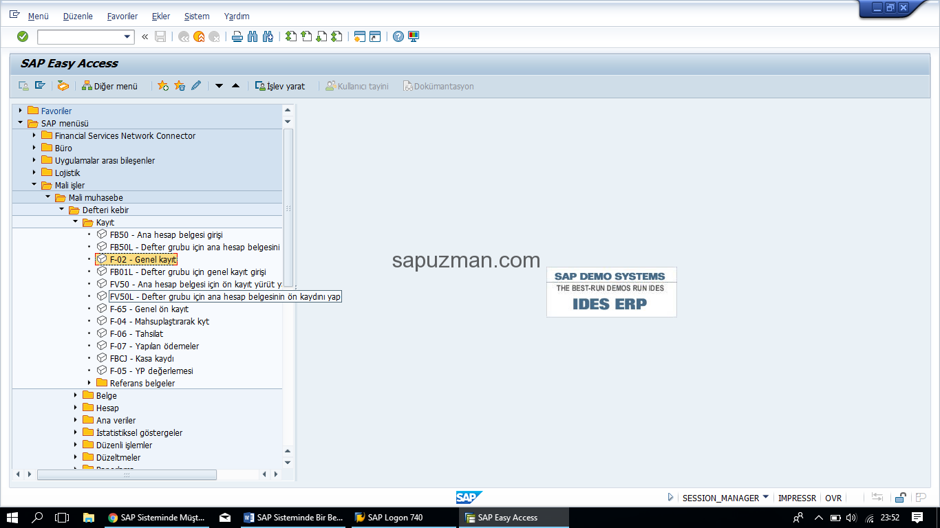Click the green Enter checkmark icon

22,36
